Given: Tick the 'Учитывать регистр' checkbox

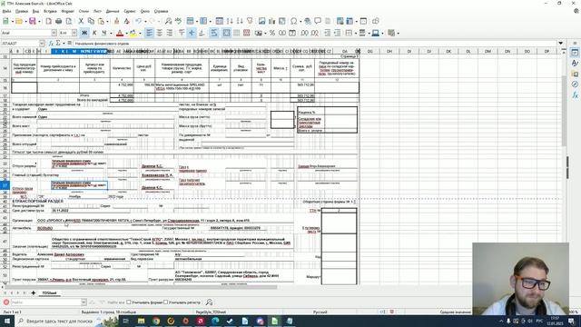Looking at the screenshot, I should (x=165, y=302).
